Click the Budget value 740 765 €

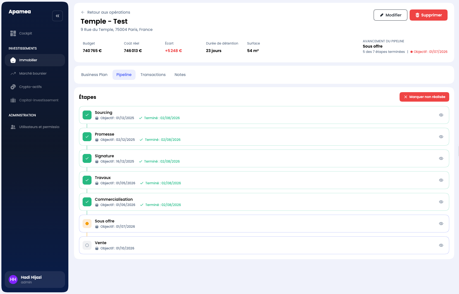point(92,51)
